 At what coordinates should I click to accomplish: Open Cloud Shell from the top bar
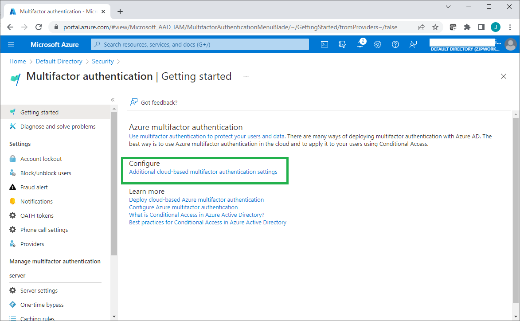click(325, 44)
